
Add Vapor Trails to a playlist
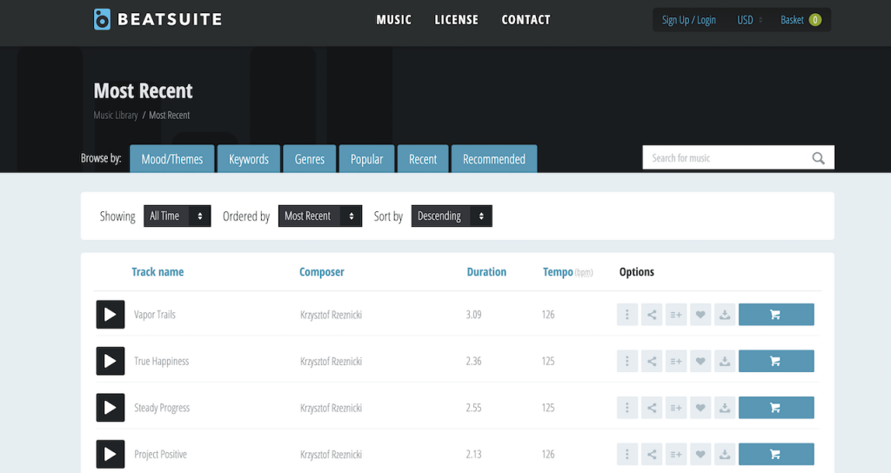pyautogui.click(x=676, y=315)
